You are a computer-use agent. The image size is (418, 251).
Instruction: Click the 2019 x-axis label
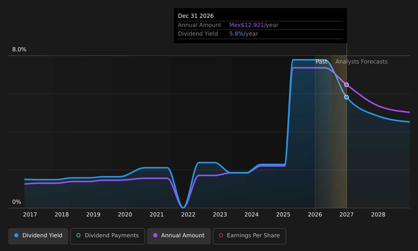(x=93, y=215)
